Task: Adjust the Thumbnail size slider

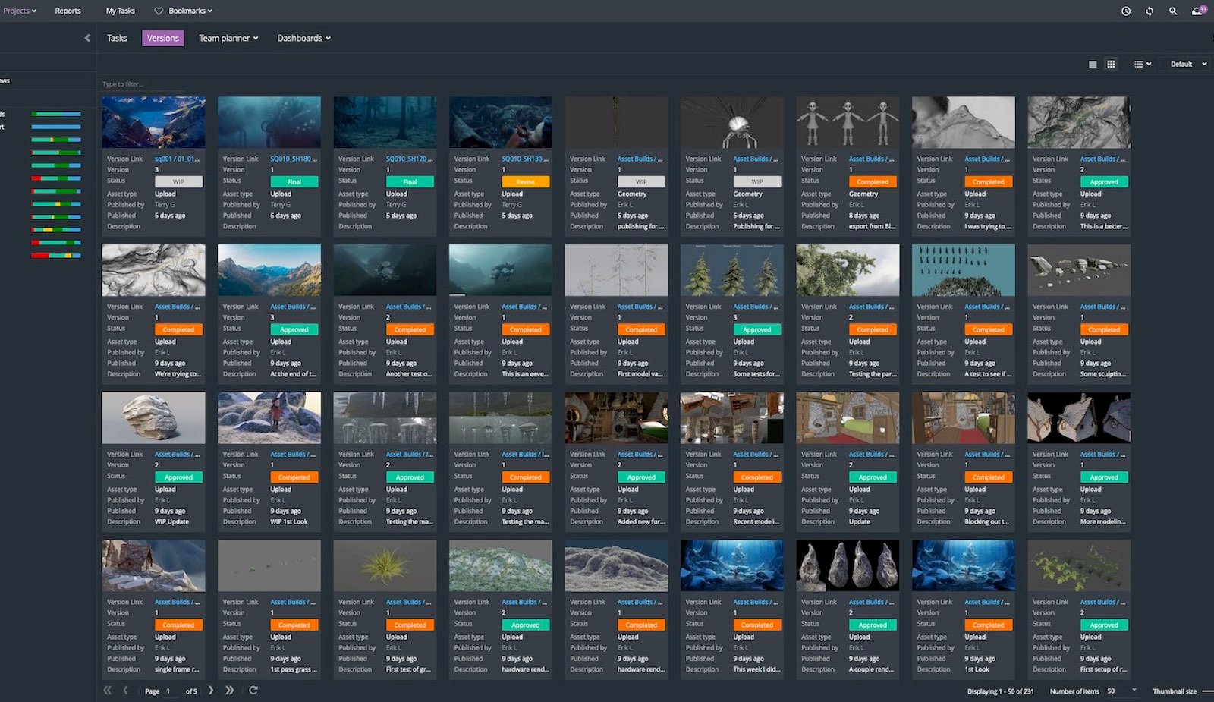Action: pos(1206,691)
